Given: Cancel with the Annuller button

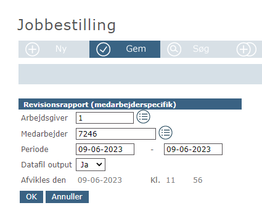Looking at the screenshot, I should point(67,197).
